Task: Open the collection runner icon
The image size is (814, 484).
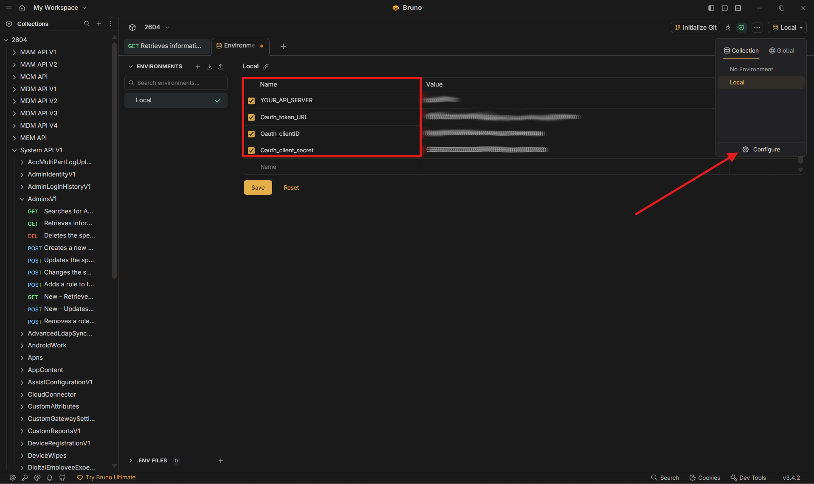Action: click(728, 27)
